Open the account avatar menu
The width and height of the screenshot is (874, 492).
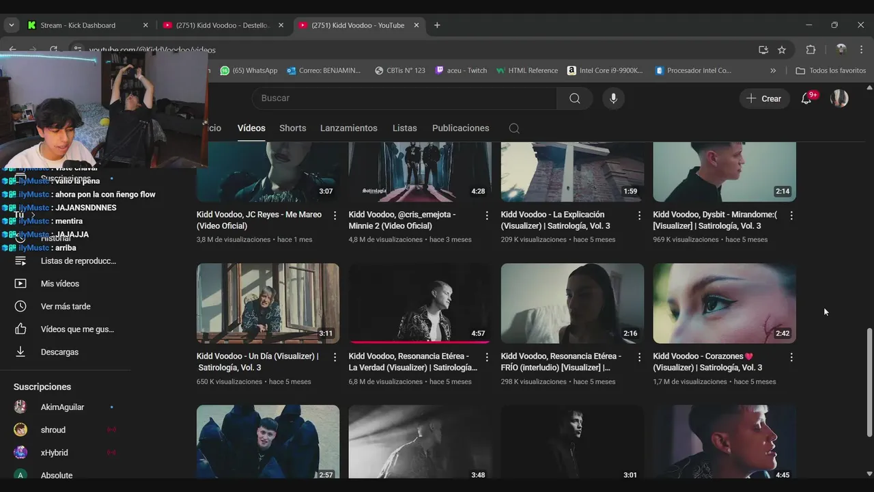click(839, 98)
